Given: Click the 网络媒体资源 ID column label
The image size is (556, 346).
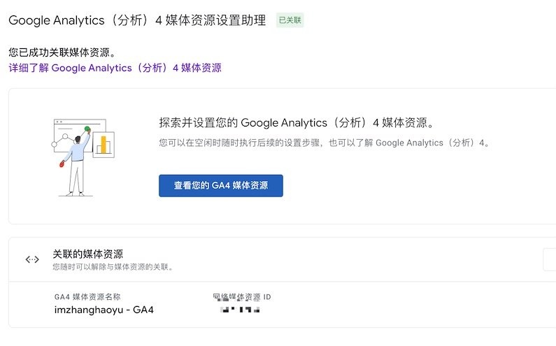Looking at the screenshot, I should coord(241,297).
